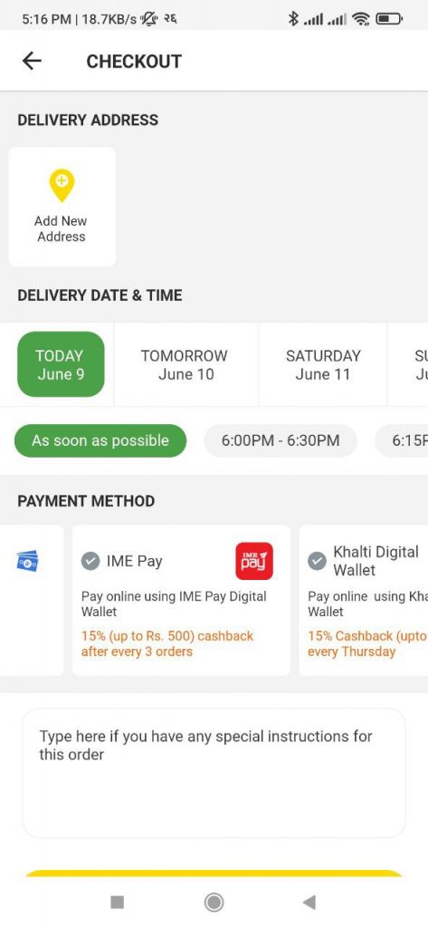Focus the special instructions text field
Viewport: 428px width, 928px height.
click(214, 773)
